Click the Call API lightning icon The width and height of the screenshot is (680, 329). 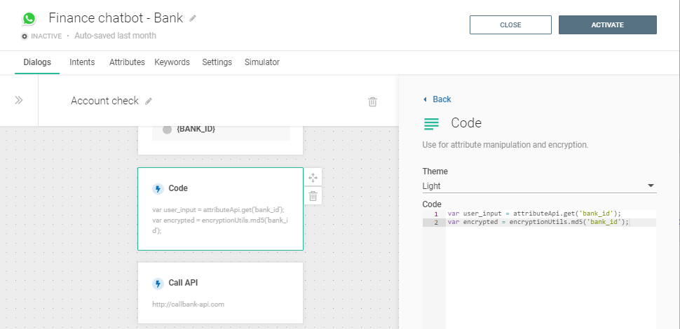point(158,283)
